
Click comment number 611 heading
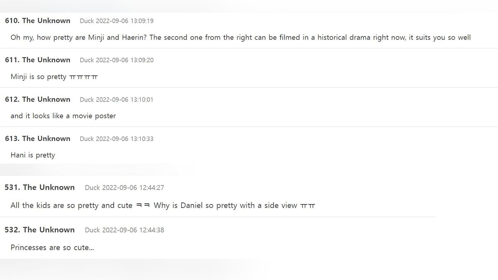coord(38,60)
